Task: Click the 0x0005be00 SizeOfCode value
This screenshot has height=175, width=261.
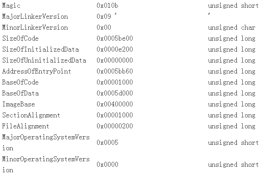Action: (x=115, y=38)
